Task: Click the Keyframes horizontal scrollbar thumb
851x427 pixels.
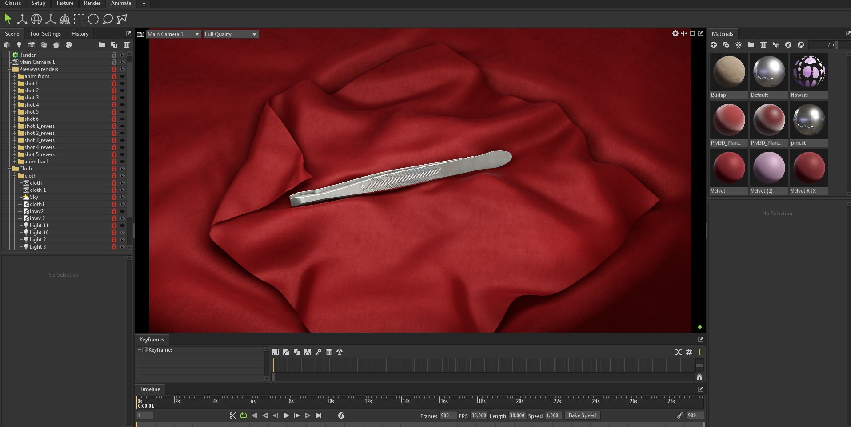Action: coord(274,377)
